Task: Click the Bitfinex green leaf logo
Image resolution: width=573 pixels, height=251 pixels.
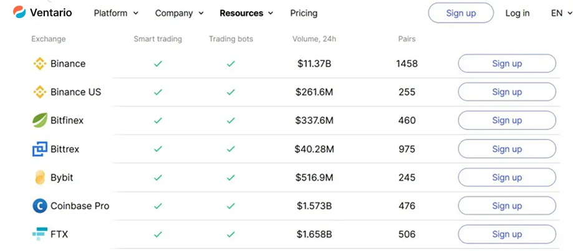Action: click(x=40, y=120)
